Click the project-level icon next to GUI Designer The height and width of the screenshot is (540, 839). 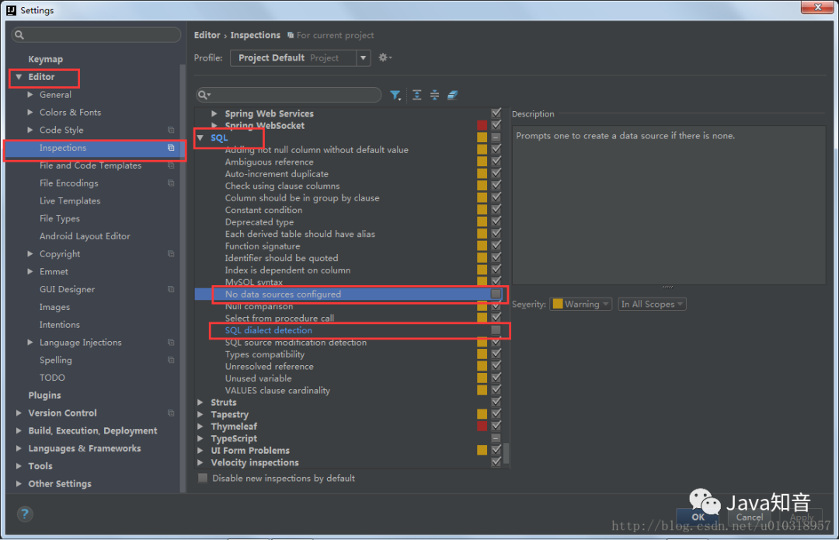[171, 289]
